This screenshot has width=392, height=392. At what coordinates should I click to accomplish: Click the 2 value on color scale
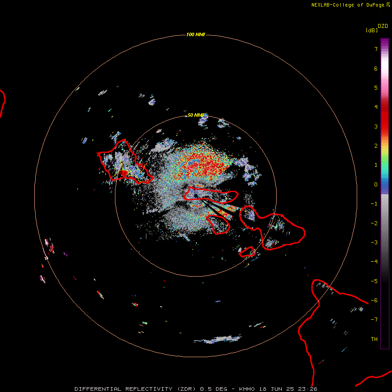[376, 146]
